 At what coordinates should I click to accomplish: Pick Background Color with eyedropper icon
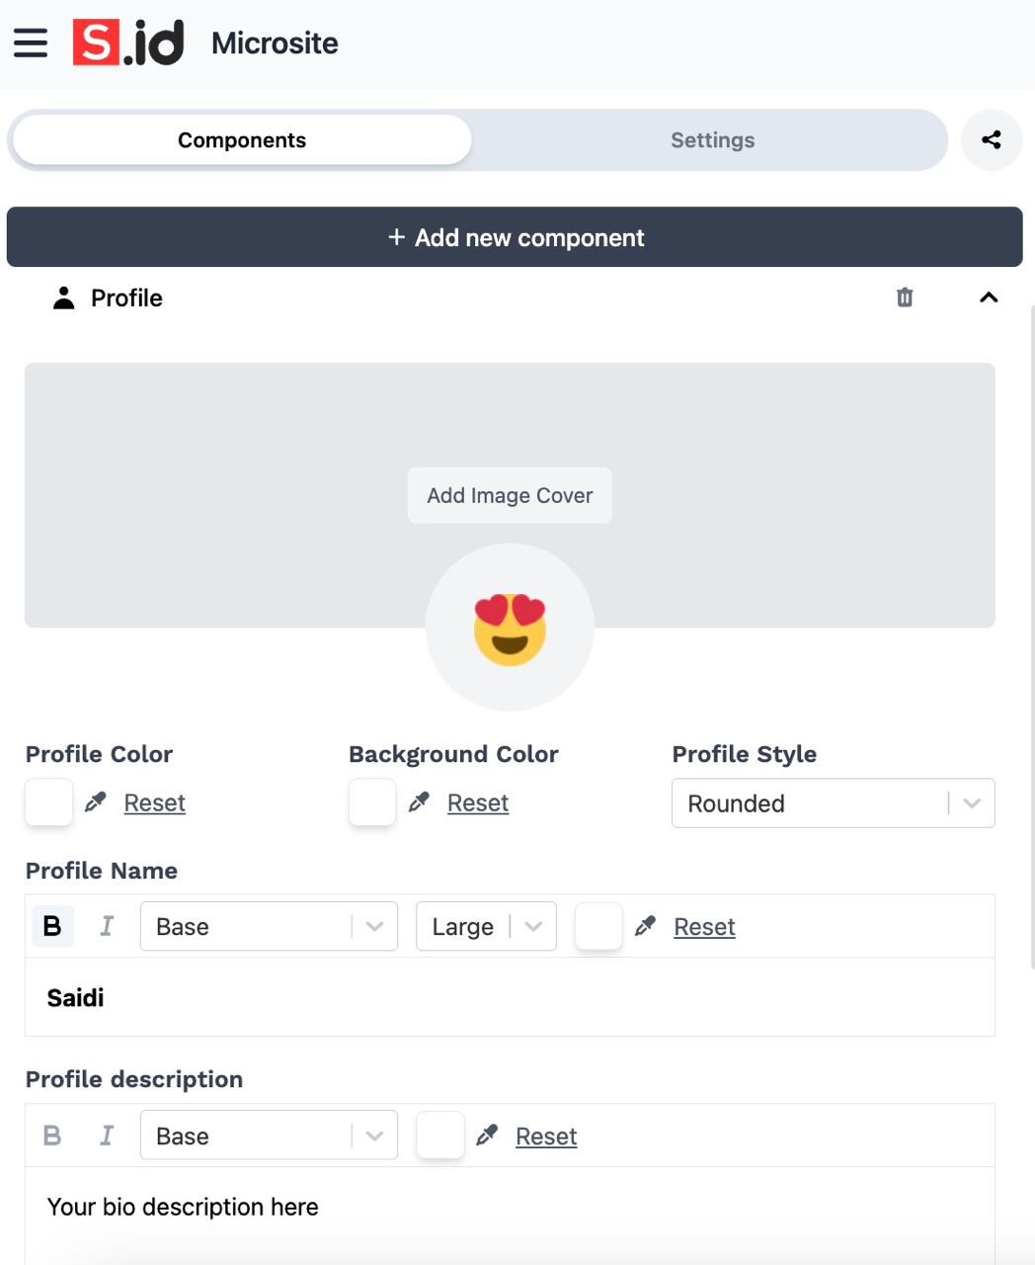point(419,802)
